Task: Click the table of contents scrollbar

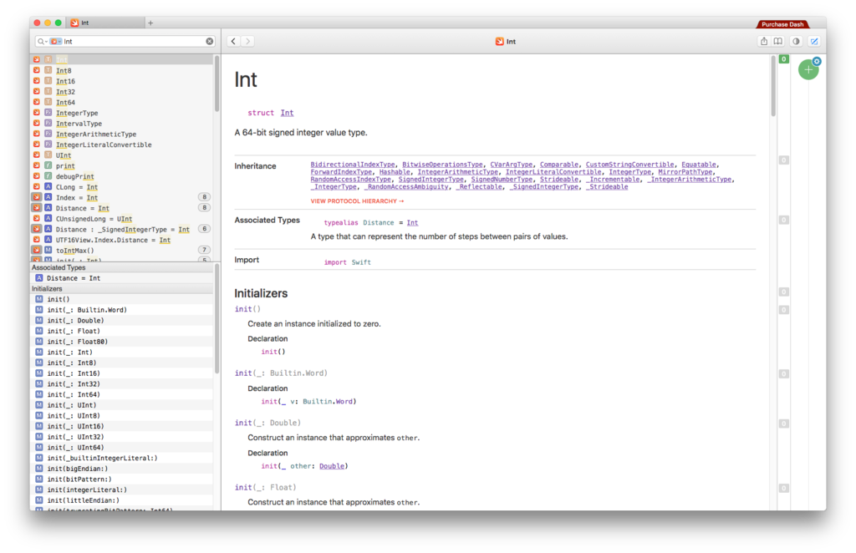Action: pyautogui.click(x=217, y=319)
